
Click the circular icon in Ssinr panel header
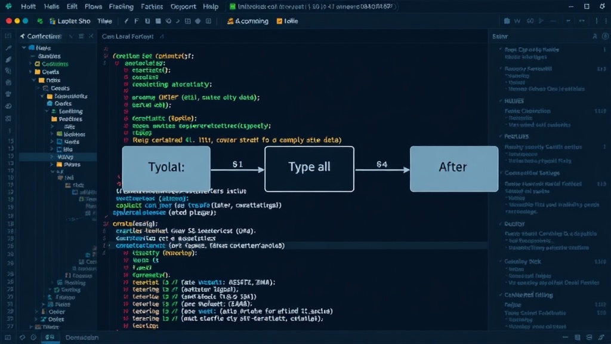(x=605, y=36)
